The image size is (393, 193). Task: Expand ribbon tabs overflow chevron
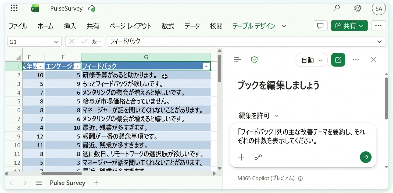coord(284,26)
